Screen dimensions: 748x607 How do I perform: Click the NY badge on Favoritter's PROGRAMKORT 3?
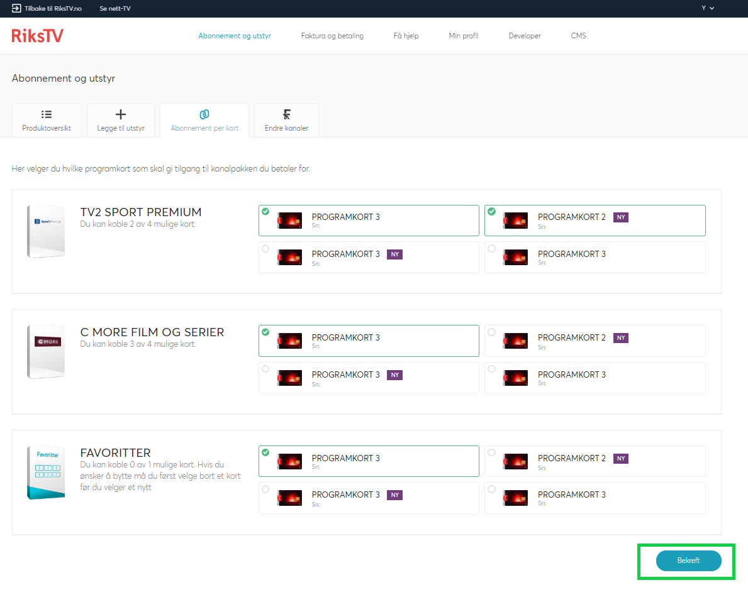pos(394,495)
